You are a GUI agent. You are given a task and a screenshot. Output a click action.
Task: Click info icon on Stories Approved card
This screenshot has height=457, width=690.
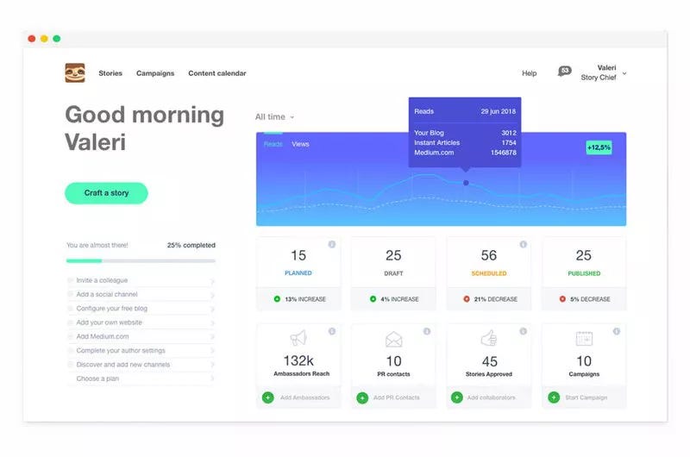tap(523, 331)
